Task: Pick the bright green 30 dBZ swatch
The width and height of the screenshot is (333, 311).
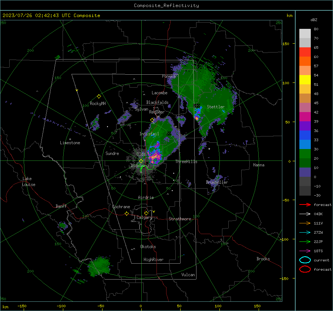Action: [305, 153]
